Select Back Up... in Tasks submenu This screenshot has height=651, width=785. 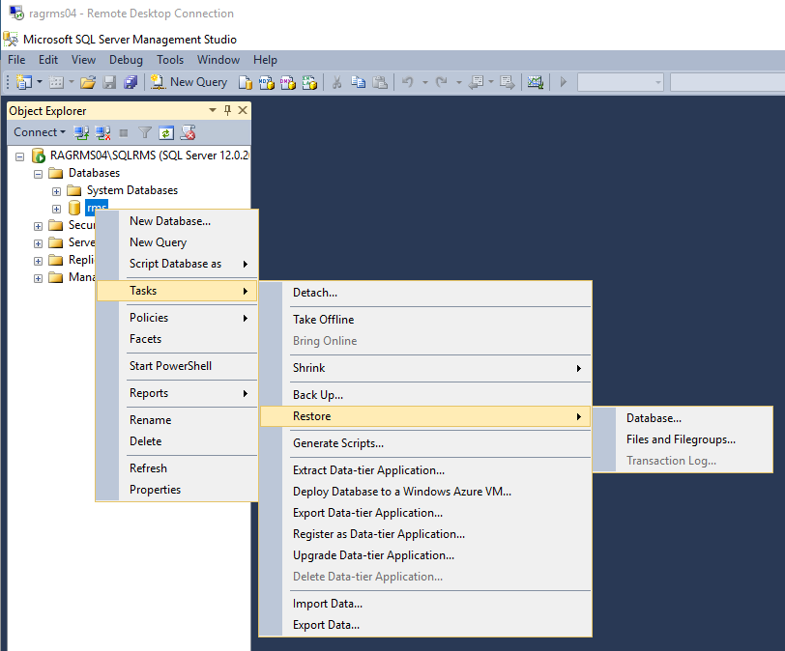coord(425,395)
